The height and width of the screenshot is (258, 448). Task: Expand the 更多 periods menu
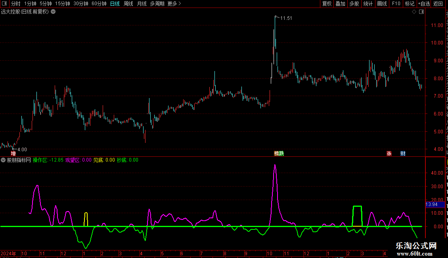174,4
